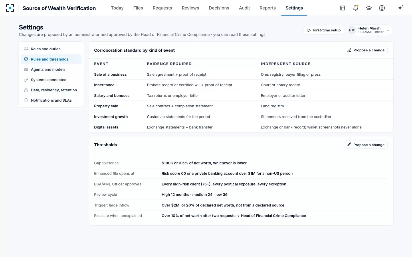Click the HM avatar badge

coord(352,30)
